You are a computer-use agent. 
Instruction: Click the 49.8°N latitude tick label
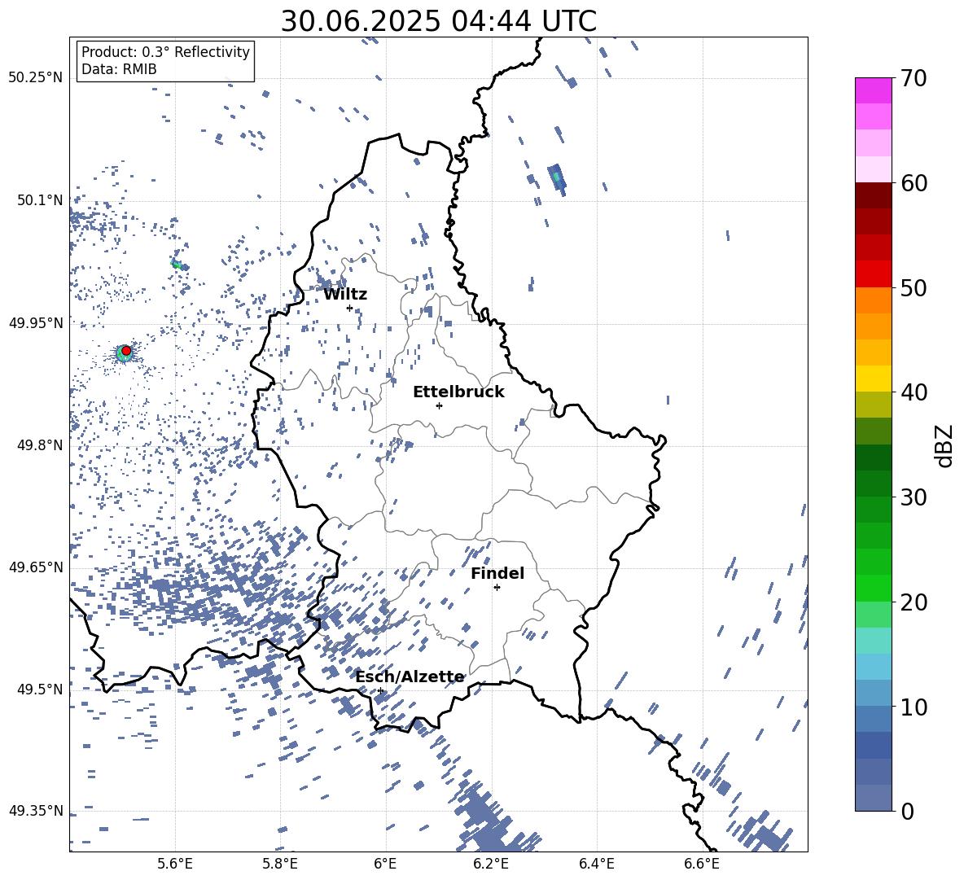[40, 445]
